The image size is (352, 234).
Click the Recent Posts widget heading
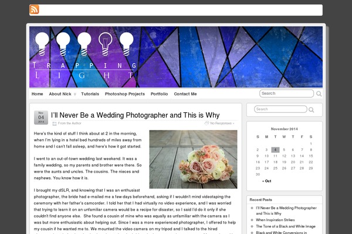(261, 199)
